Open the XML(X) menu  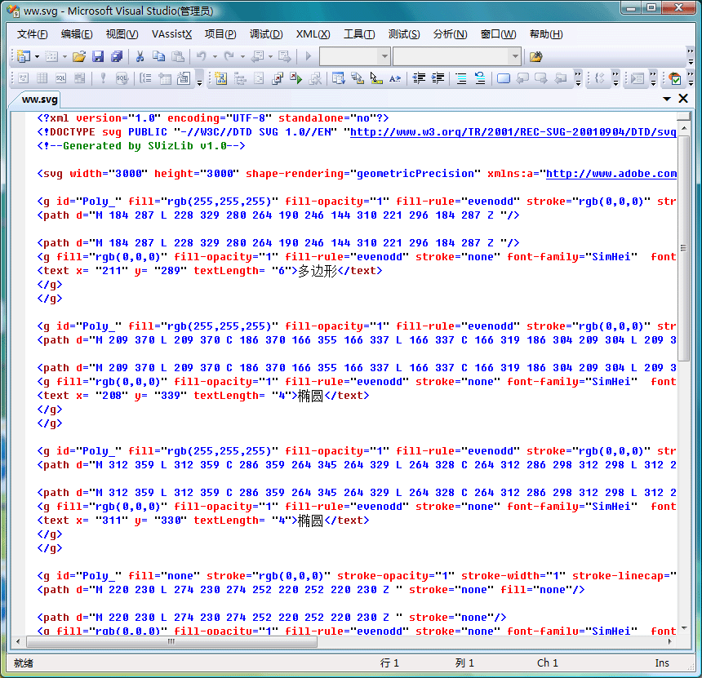[x=313, y=34]
